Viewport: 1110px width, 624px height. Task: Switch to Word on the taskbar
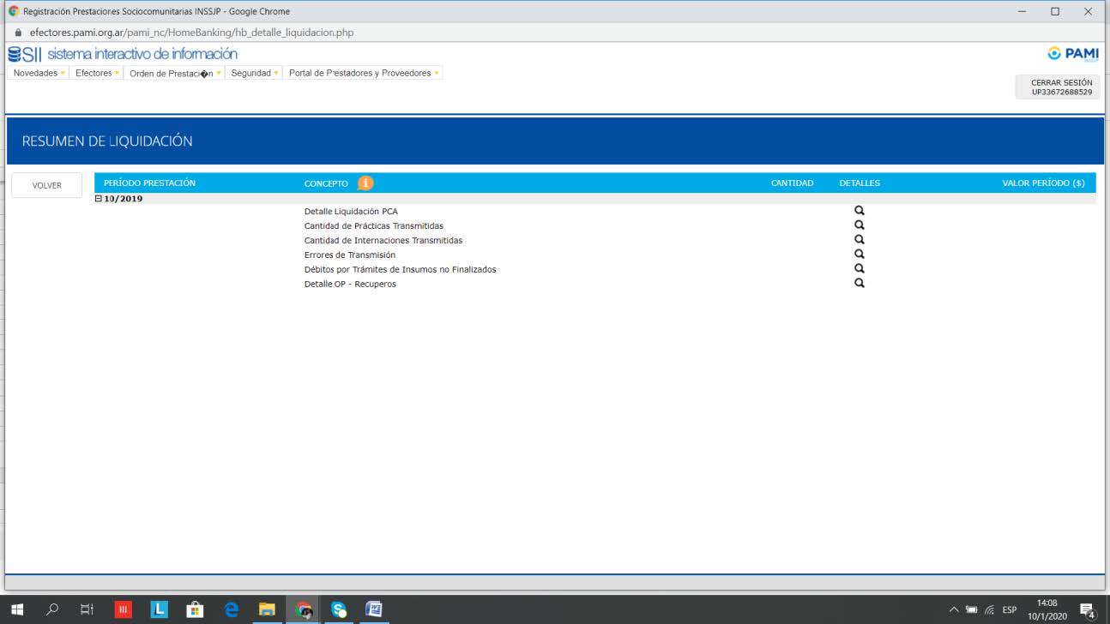[x=374, y=609]
